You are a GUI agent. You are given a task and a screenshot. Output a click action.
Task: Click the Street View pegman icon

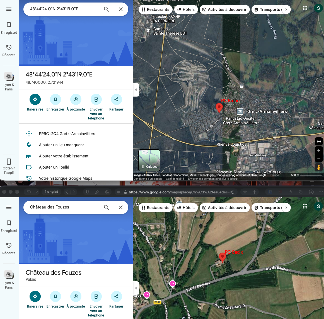(x=319, y=167)
